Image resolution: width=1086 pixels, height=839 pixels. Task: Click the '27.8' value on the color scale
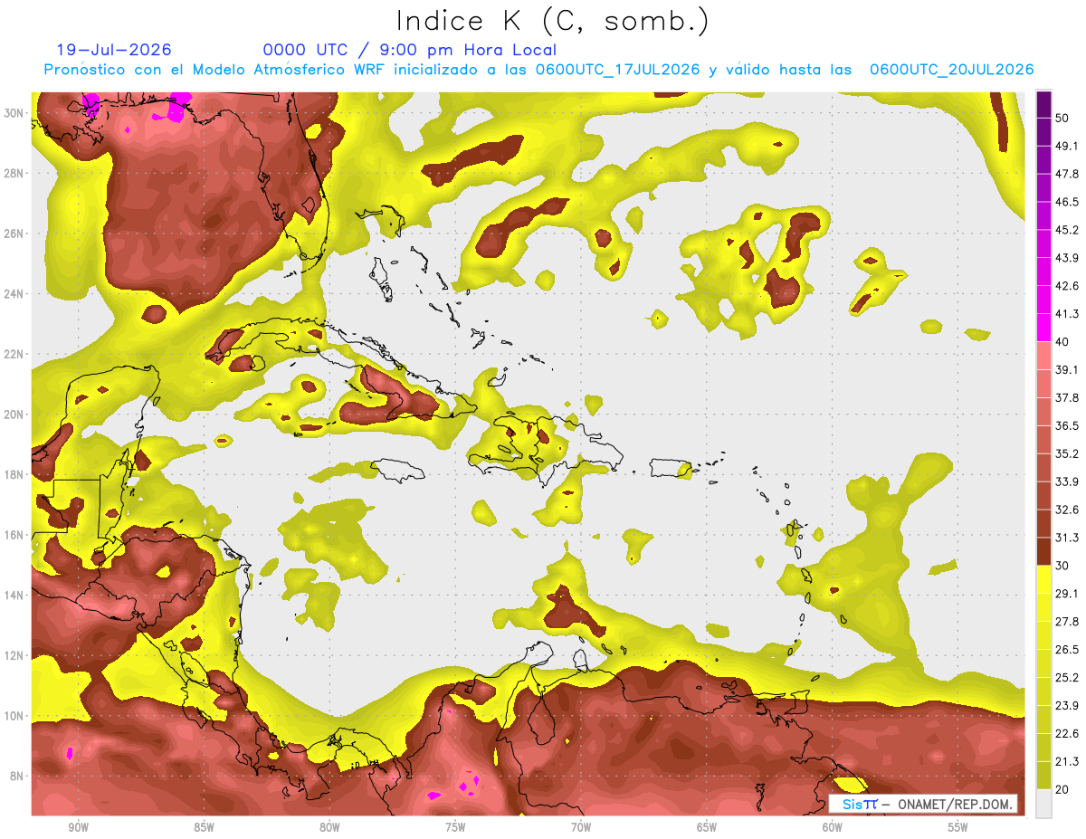[1067, 622]
